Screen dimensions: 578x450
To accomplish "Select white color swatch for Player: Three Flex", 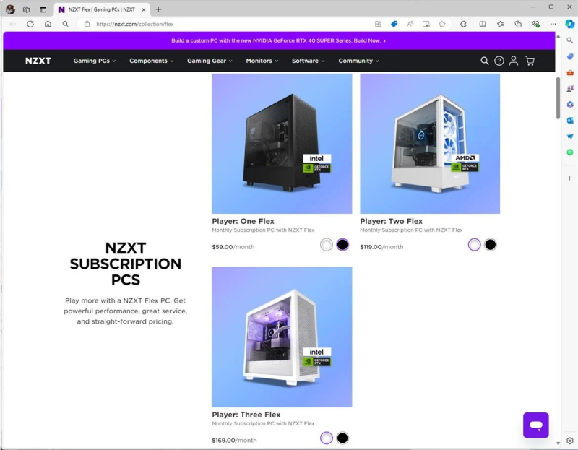I will 327,438.
